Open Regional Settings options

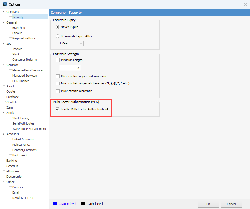click(x=24, y=38)
